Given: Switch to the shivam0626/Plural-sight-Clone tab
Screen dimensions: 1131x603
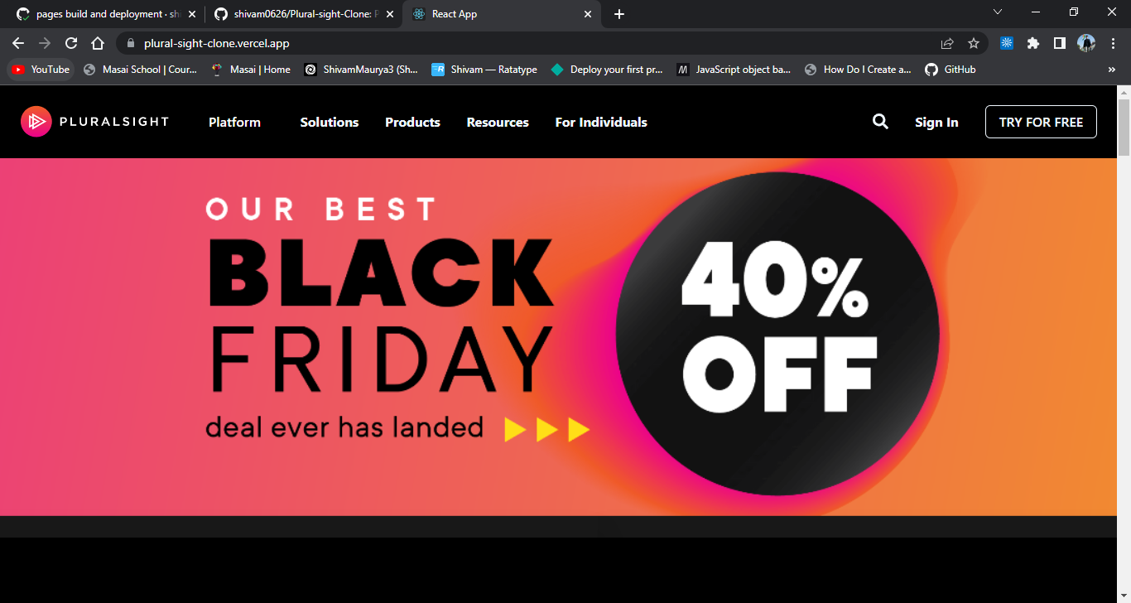Looking at the screenshot, I should coord(303,14).
